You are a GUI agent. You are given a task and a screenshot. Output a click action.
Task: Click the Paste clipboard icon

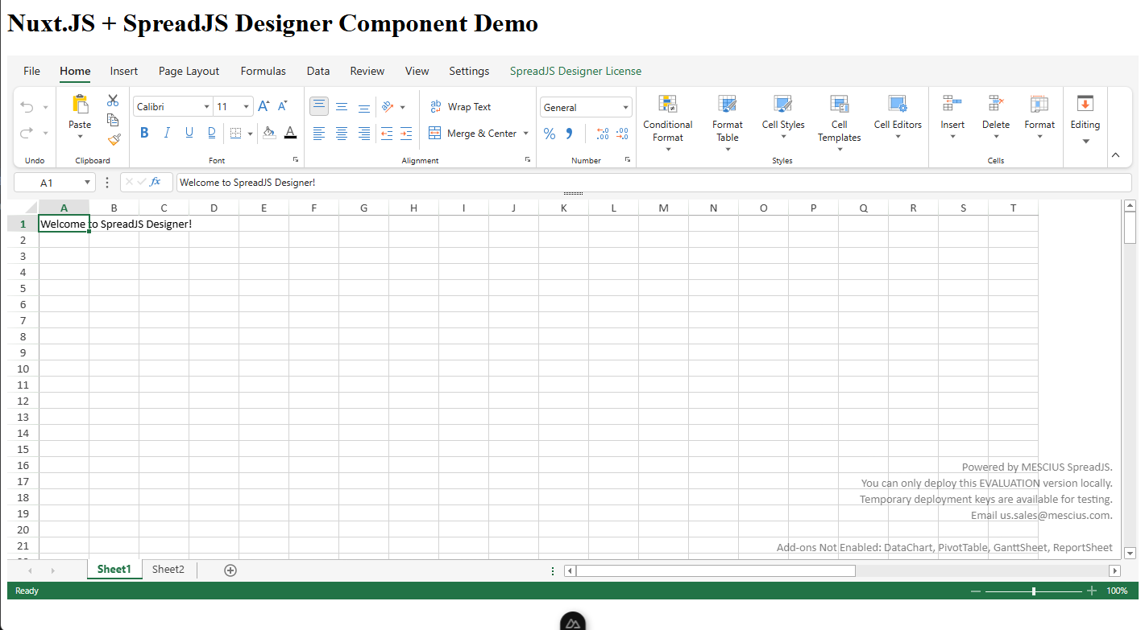pos(80,104)
